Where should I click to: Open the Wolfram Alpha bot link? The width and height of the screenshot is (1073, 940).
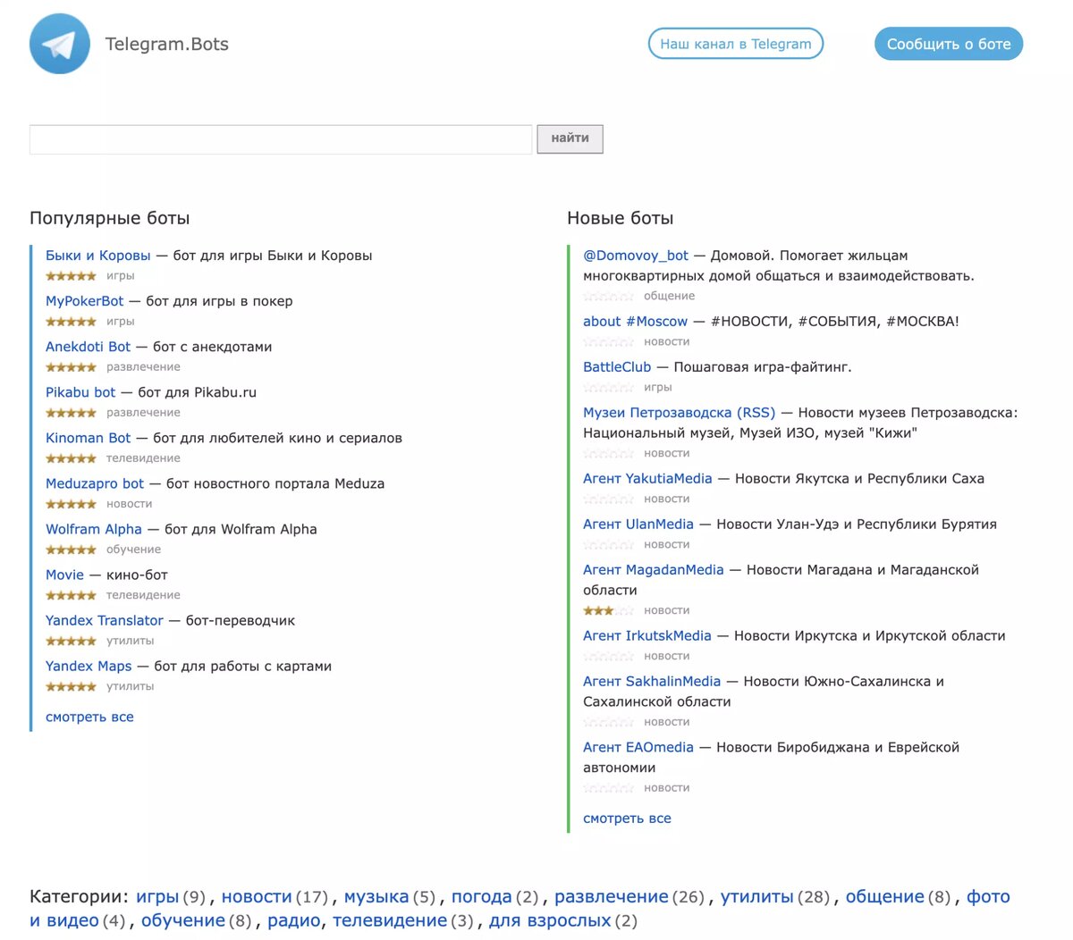click(94, 529)
